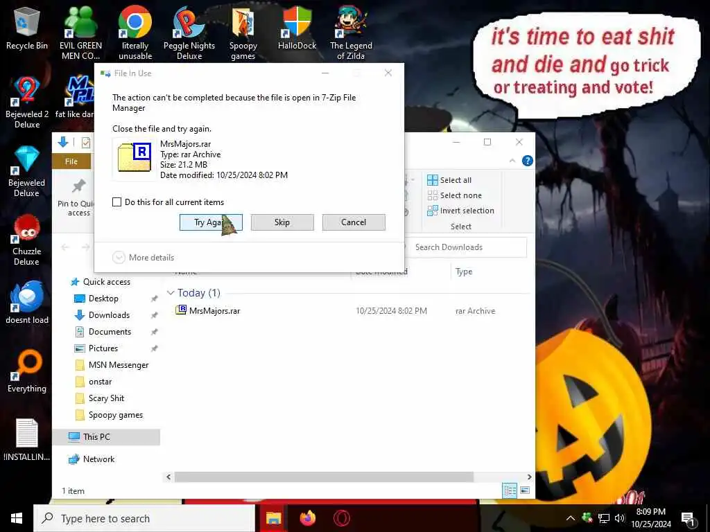Image resolution: width=710 pixels, height=532 pixels.
Task: Click Select none in ribbon
Action: pyautogui.click(x=455, y=195)
